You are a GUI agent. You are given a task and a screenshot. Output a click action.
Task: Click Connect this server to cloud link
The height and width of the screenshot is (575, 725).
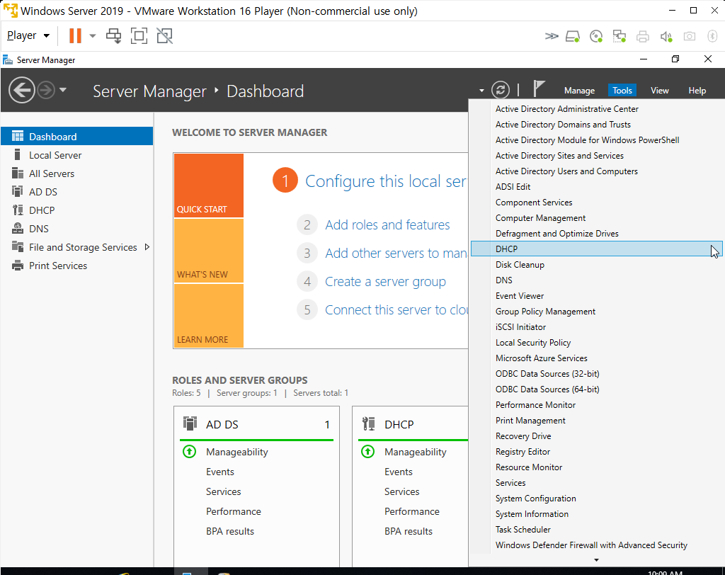[x=396, y=309]
